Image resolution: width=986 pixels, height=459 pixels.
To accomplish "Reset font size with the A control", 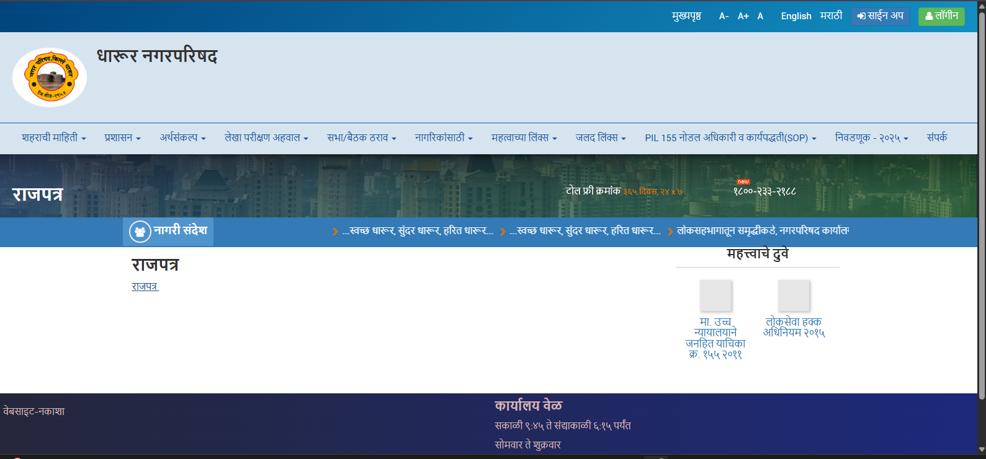I will click(760, 16).
